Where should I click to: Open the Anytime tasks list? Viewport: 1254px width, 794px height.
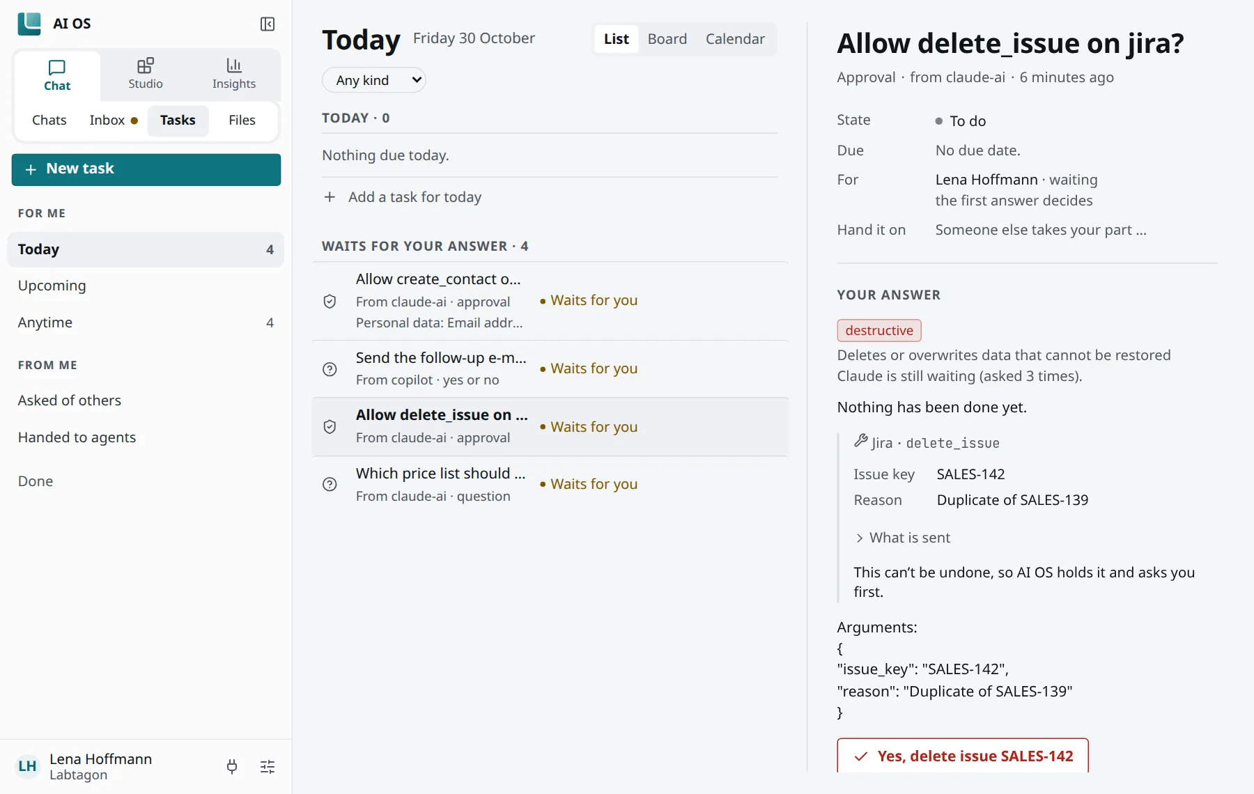[x=146, y=322]
